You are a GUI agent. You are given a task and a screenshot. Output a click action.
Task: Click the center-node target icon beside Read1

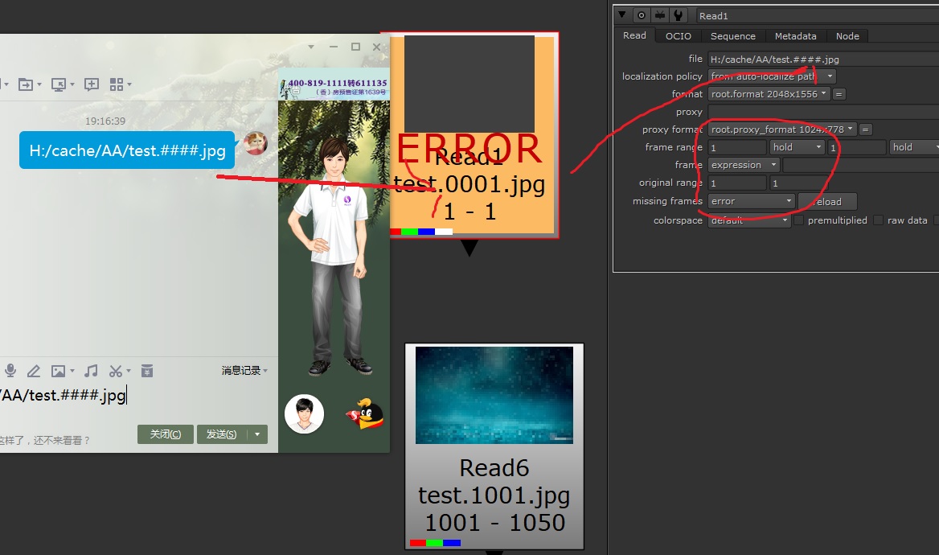tap(642, 15)
